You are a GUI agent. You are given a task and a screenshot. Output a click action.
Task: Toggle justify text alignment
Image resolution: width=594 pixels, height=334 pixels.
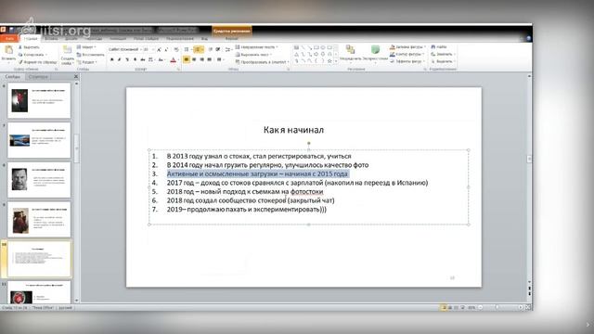pyautogui.click(x=209, y=59)
